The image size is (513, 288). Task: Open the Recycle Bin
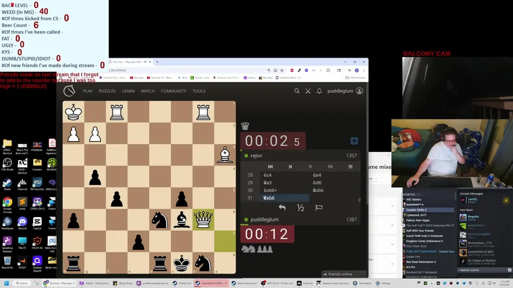[7, 262]
